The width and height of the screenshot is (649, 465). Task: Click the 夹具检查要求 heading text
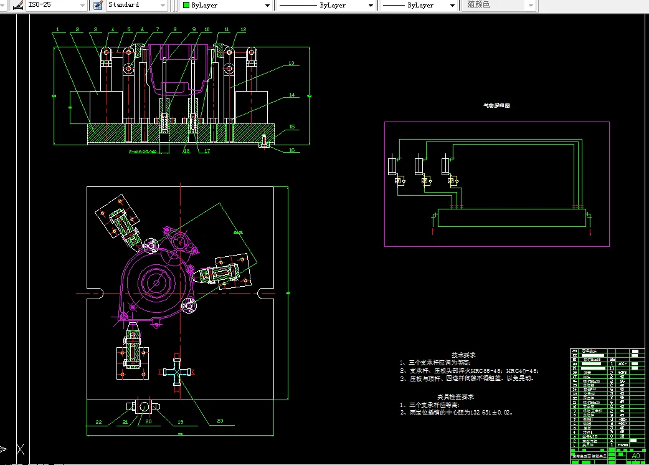click(x=455, y=396)
